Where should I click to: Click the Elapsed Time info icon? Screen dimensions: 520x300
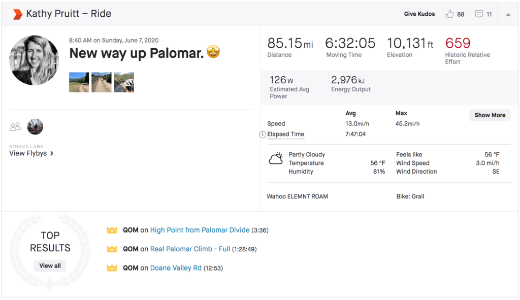coord(262,134)
